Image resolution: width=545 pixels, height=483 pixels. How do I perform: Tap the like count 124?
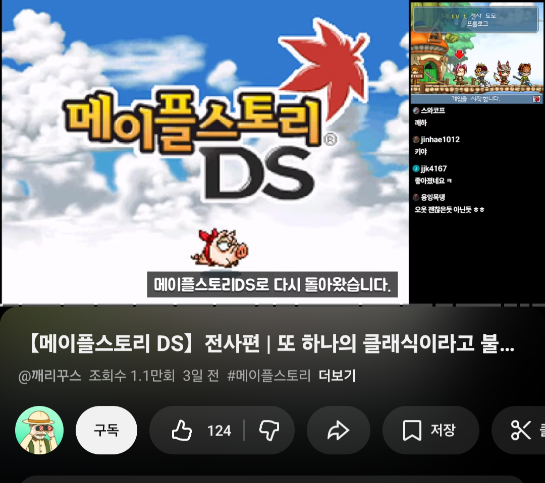(x=219, y=431)
